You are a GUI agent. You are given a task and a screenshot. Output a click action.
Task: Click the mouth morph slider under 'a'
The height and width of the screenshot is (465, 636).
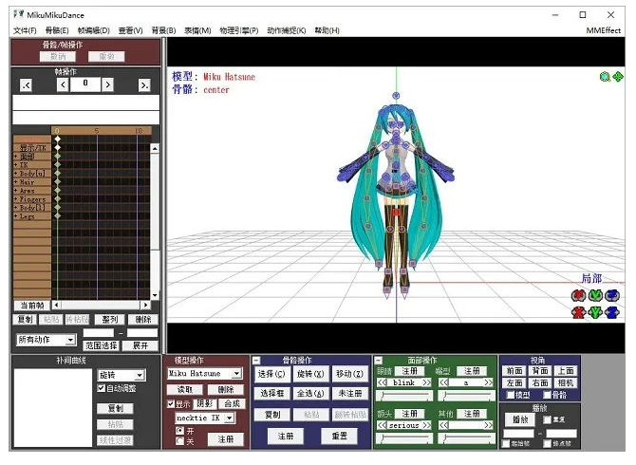pos(466,396)
